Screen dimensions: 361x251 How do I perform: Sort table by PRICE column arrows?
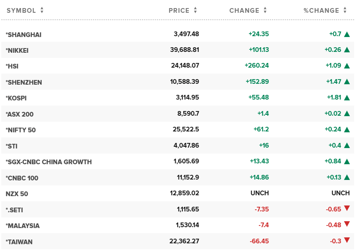pos(195,11)
